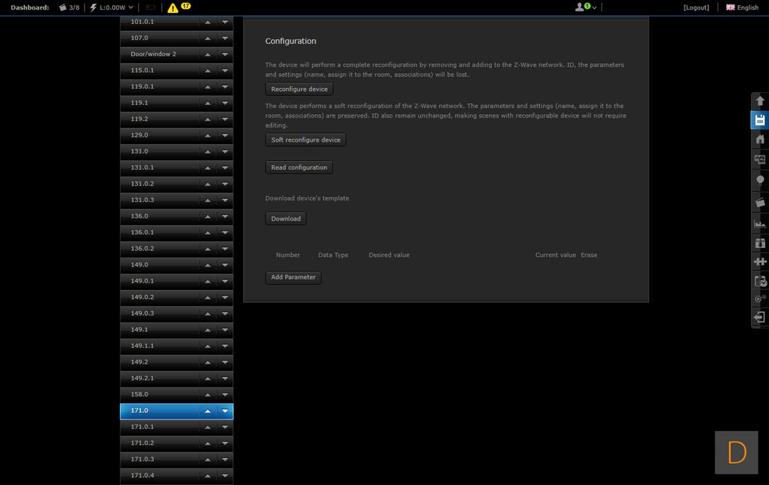Click the Soft reconfigure device button
The image size is (769, 485).
[305, 140]
